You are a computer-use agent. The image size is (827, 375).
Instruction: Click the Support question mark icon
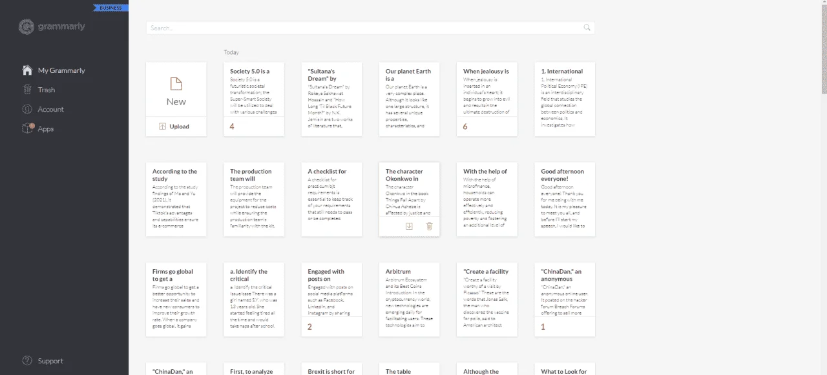pyautogui.click(x=27, y=361)
